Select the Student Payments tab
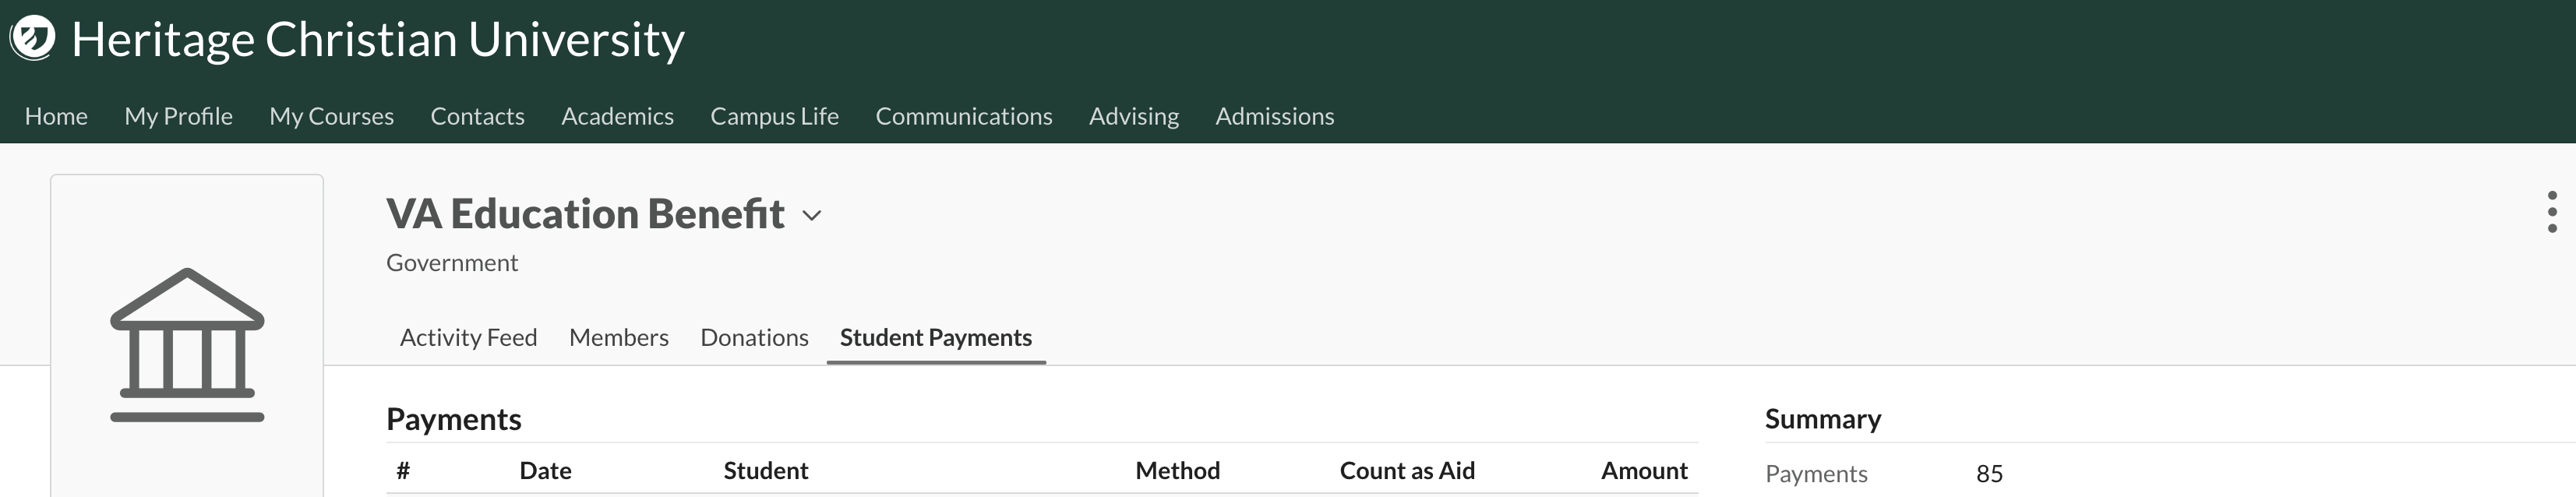The image size is (2576, 497). tap(936, 337)
